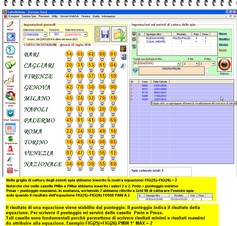Move filter down with red arrow icon
Screen dimensions: 237x226
point(134,39)
